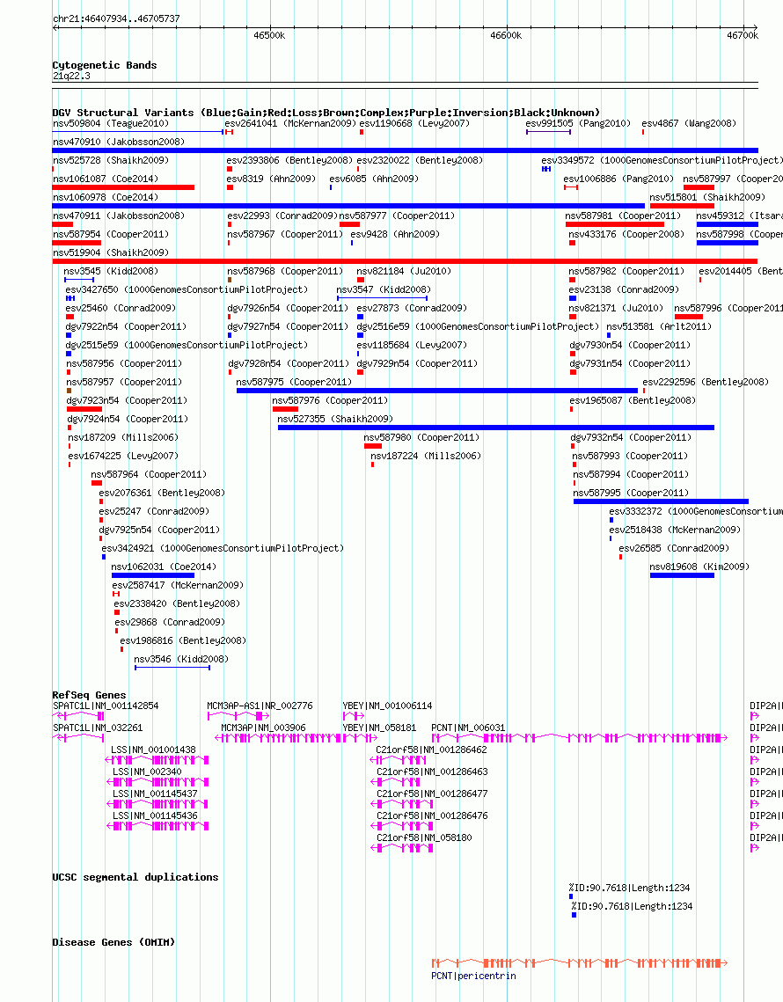Screen dimensions: 783x1002
Task: Click transcript C21orf58|NM_001286476 label
Action: coord(432,816)
